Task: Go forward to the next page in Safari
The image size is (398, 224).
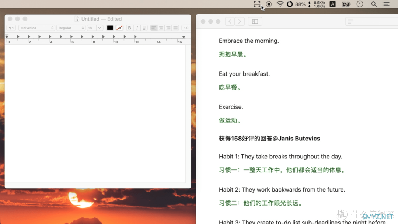Action: pos(240,21)
